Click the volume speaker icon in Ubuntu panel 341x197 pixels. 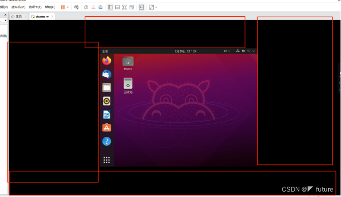point(243,51)
